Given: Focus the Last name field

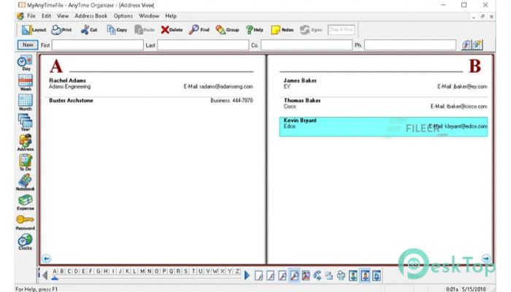Looking at the screenshot, I should [203, 45].
